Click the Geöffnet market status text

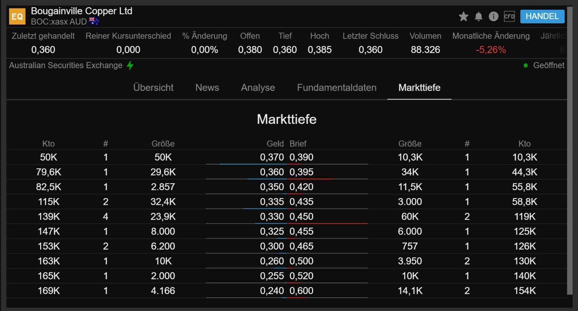[x=549, y=65]
